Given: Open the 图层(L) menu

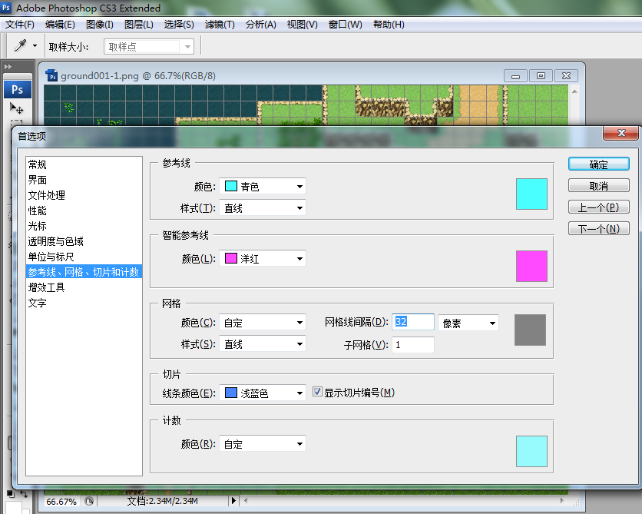Looking at the screenshot, I should click(139, 25).
